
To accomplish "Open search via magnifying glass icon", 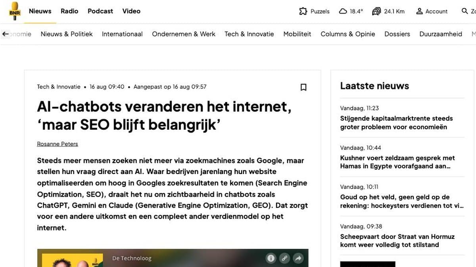I will pos(465,11).
